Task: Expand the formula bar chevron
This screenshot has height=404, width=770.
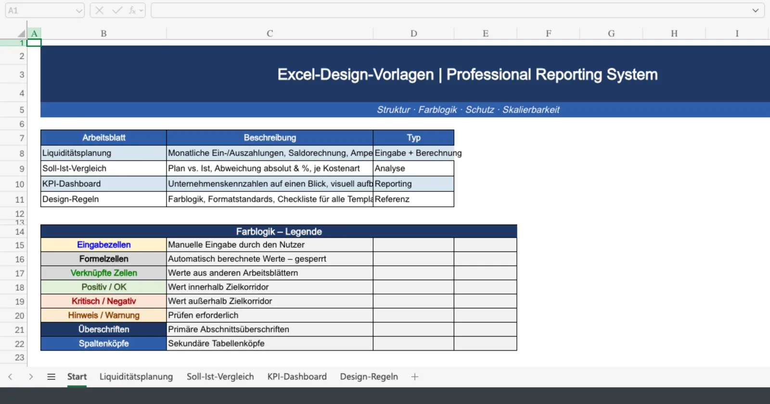Action: pyautogui.click(x=755, y=11)
